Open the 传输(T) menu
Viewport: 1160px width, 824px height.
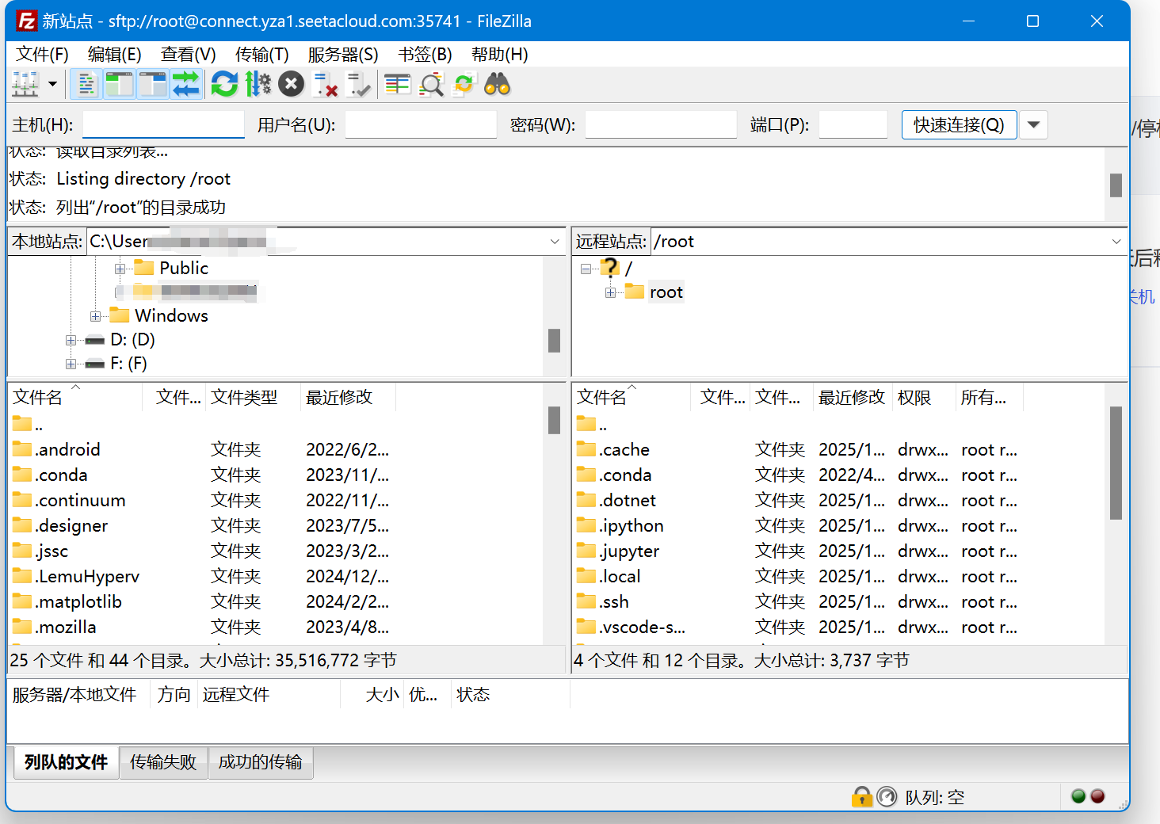point(262,54)
